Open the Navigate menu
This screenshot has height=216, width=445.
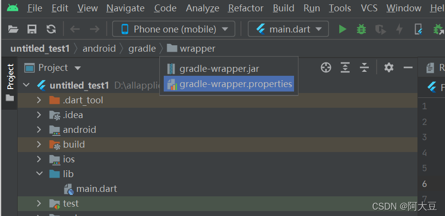point(126,8)
